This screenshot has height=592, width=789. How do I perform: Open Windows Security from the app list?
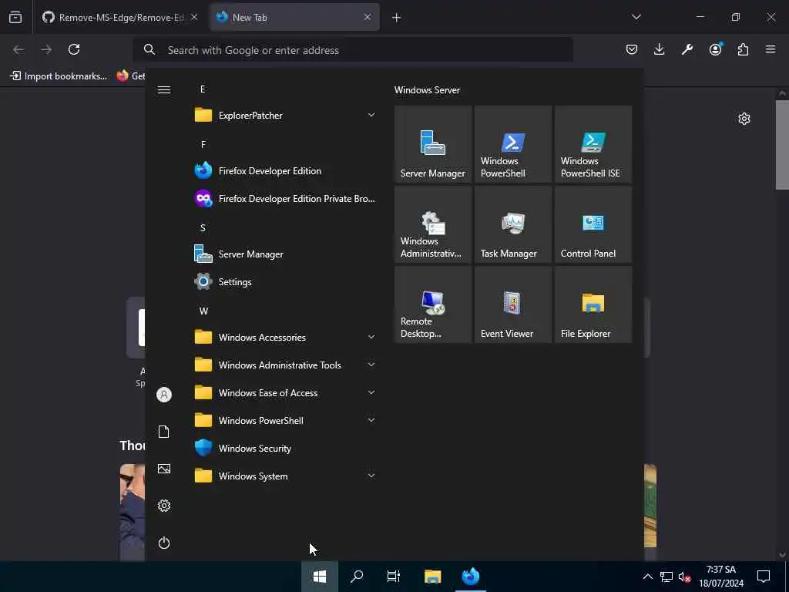285,448
